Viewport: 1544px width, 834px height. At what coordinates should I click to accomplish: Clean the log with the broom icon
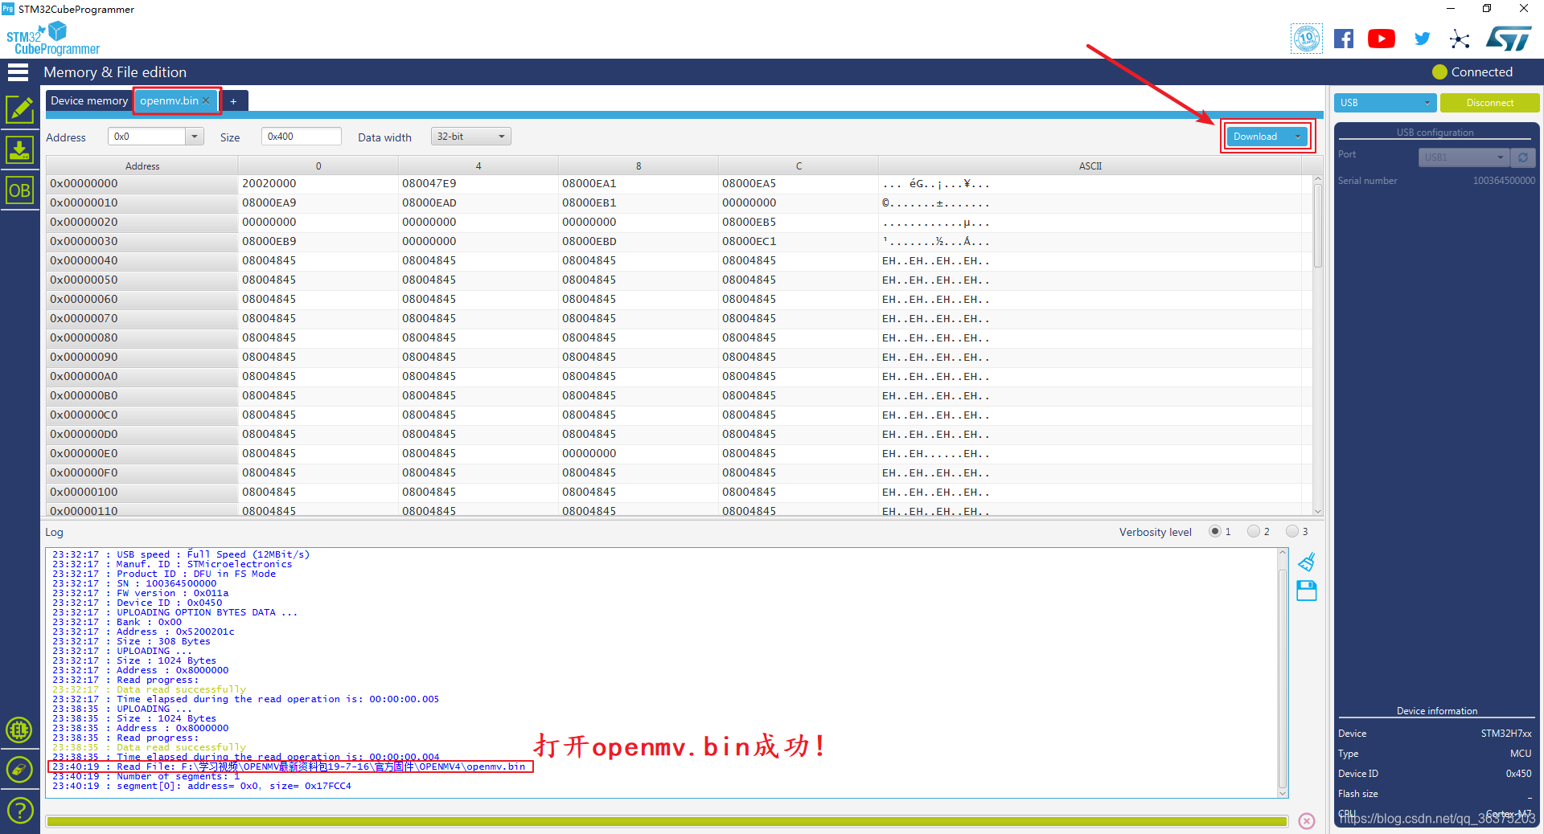(x=1306, y=562)
